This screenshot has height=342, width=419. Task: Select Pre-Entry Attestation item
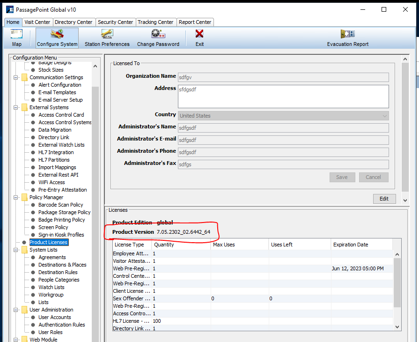63,190
